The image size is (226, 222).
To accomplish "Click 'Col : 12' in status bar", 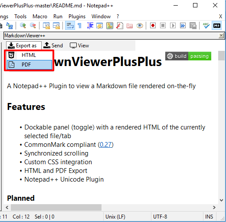I will pos(21,217).
